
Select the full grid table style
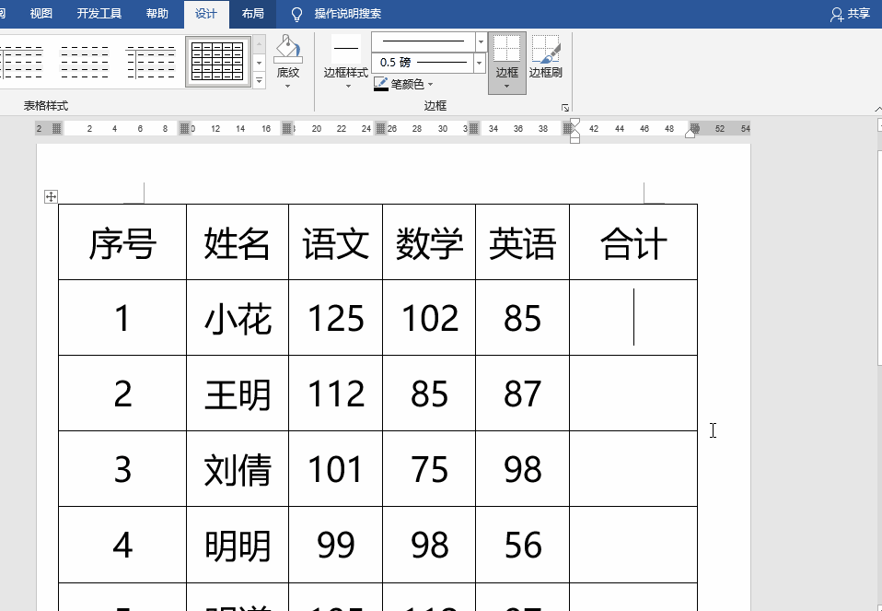(x=217, y=62)
